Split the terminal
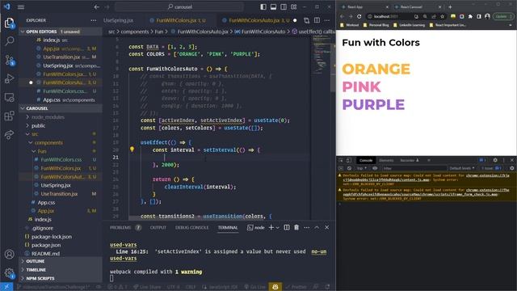The image size is (517, 291). pos(287,227)
